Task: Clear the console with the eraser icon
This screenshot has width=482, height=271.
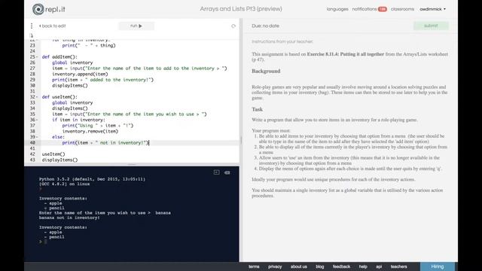Action: pos(227,172)
